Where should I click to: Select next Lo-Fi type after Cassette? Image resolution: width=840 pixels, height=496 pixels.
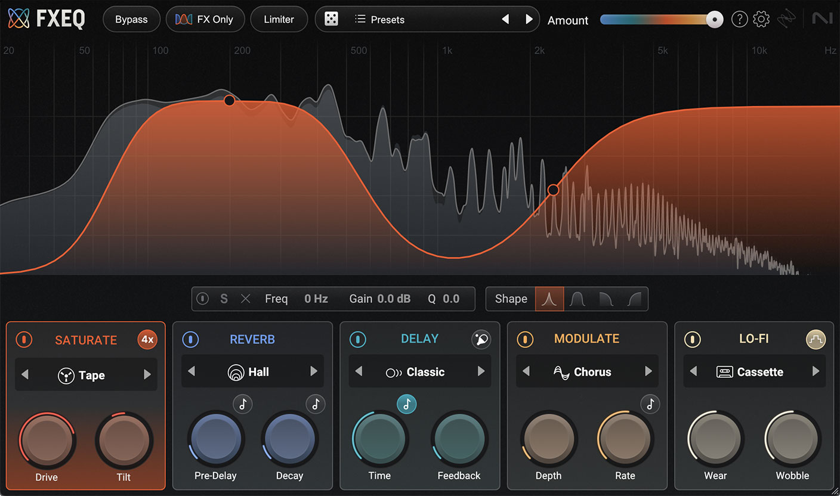pyautogui.click(x=816, y=371)
